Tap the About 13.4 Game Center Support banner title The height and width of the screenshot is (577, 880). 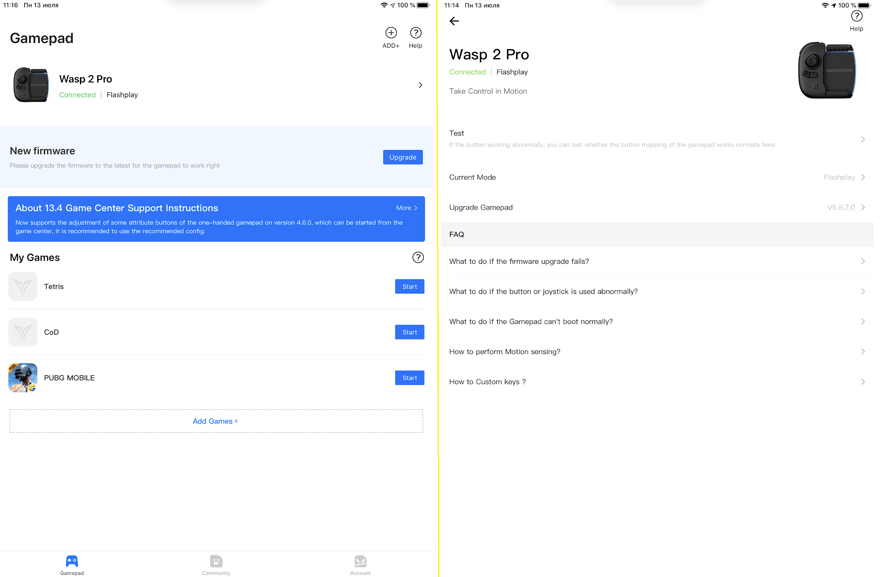(117, 208)
